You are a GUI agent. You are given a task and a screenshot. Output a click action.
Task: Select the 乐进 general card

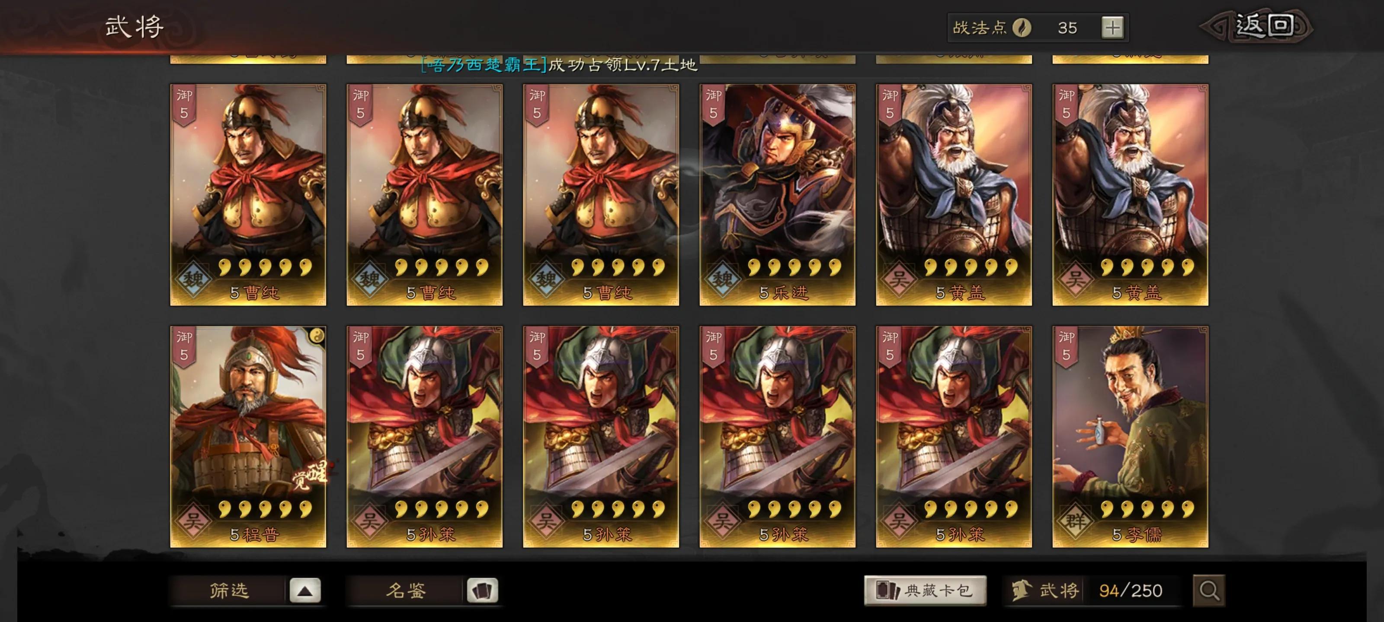[778, 195]
